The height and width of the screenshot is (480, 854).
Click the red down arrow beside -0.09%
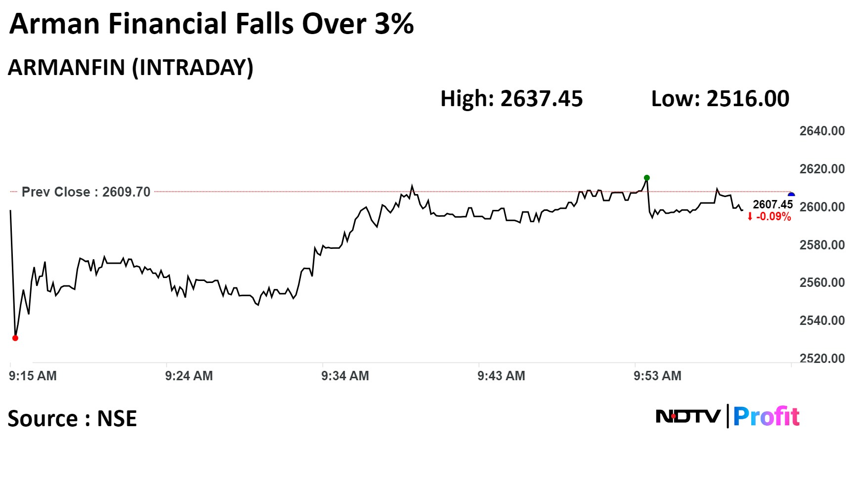tap(750, 217)
